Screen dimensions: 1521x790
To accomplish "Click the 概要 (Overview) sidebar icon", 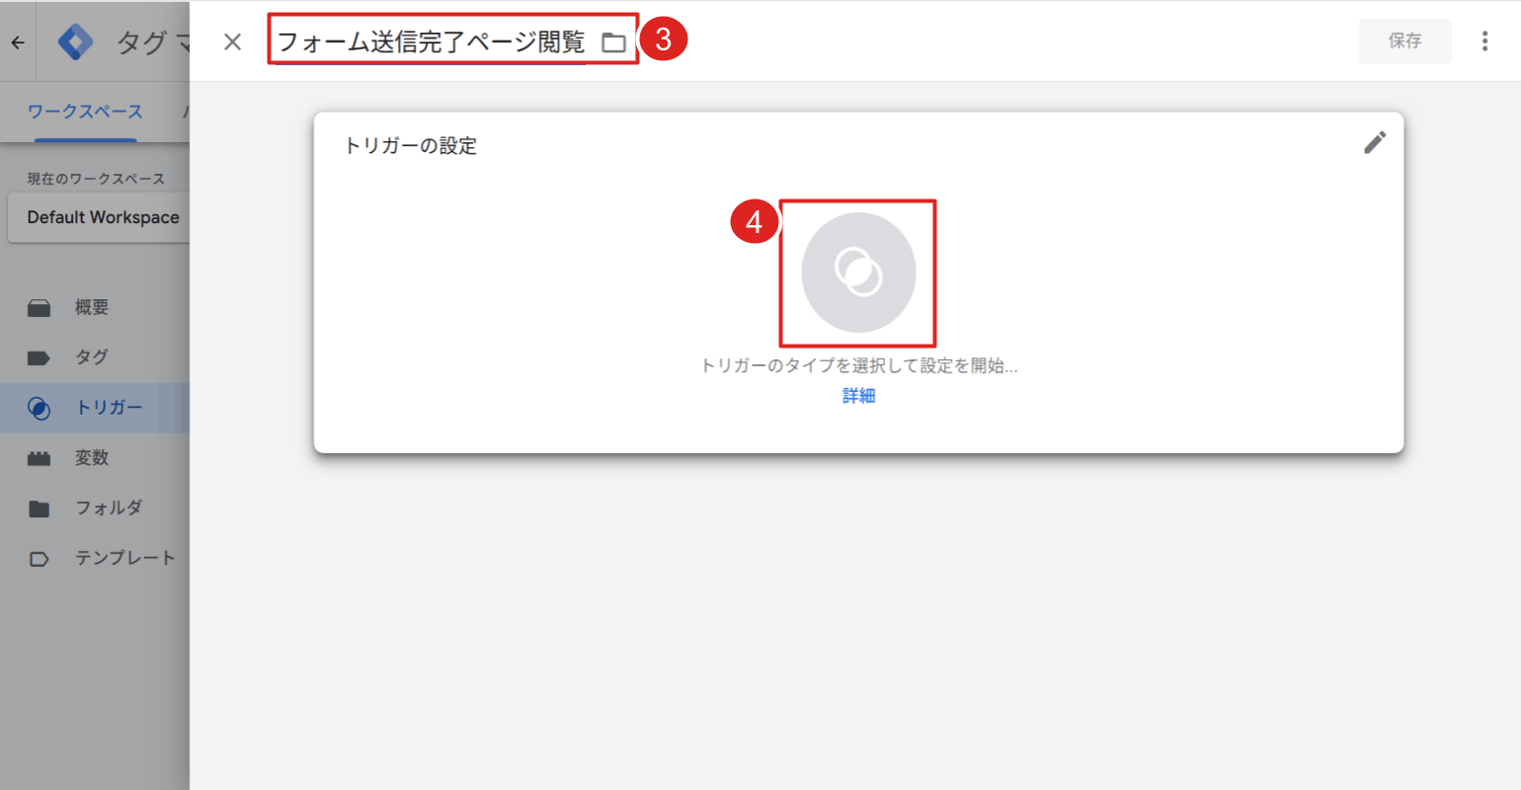I will (40, 307).
